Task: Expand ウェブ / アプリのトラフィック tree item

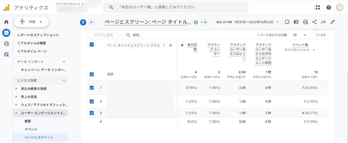Action: pos(16,105)
